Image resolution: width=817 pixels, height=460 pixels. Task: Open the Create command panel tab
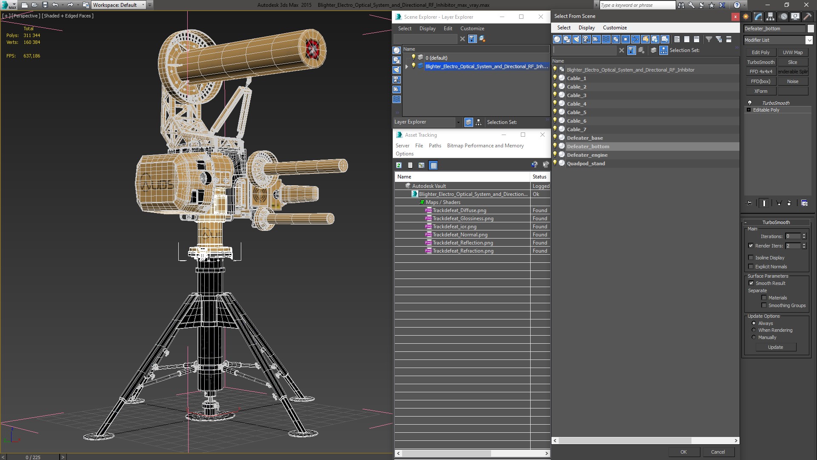pos(746,17)
